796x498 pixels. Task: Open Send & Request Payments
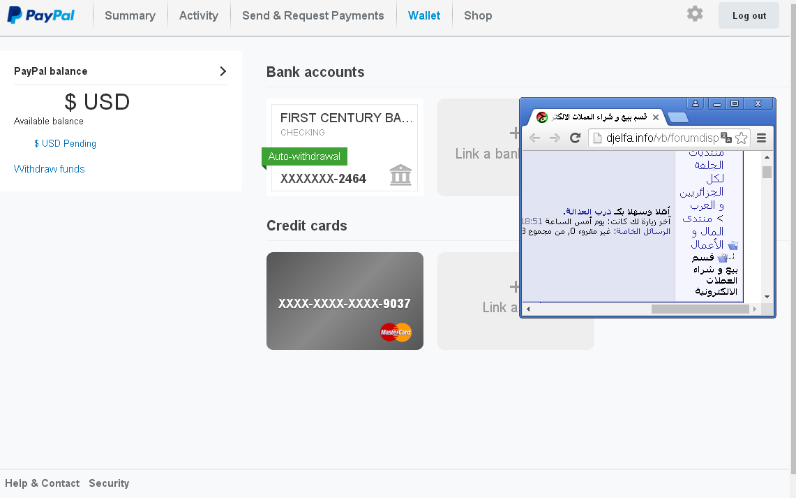coord(313,16)
